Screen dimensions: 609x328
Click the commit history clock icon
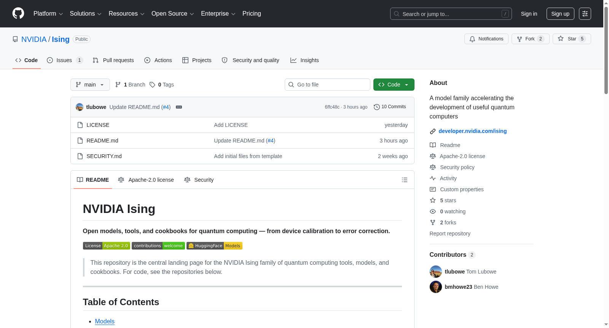click(x=377, y=107)
